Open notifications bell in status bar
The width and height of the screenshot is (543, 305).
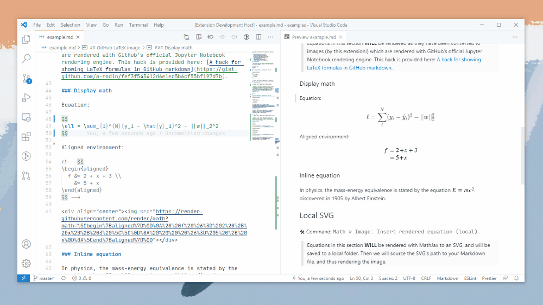(x=516, y=278)
